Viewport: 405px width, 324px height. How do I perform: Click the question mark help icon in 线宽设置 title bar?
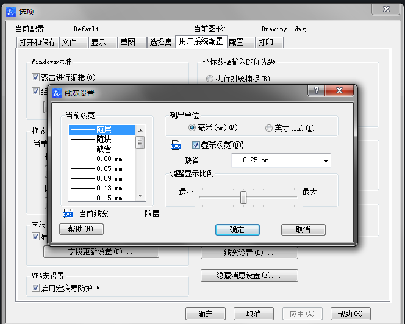click(x=316, y=91)
